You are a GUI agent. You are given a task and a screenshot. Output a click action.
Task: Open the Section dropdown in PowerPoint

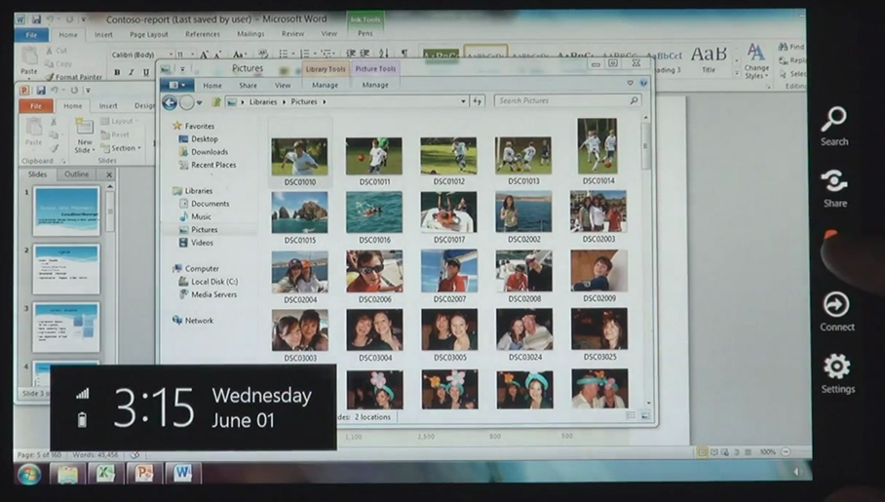(x=126, y=148)
